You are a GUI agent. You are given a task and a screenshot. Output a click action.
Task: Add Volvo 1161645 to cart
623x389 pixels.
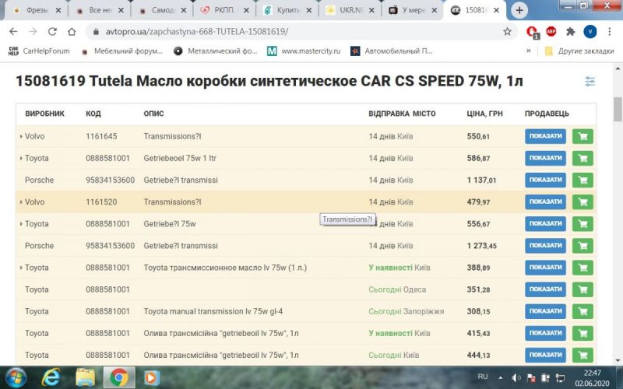583,136
